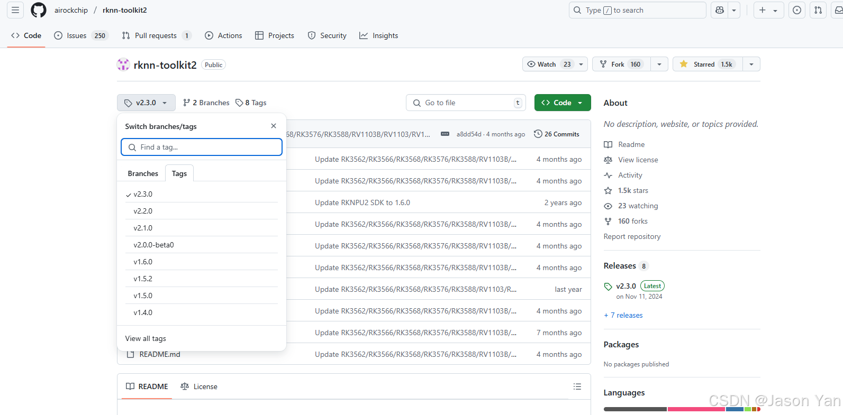Open the Actions tab
Image resolution: width=843 pixels, height=415 pixels.
pyautogui.click(x=223, y=35)
